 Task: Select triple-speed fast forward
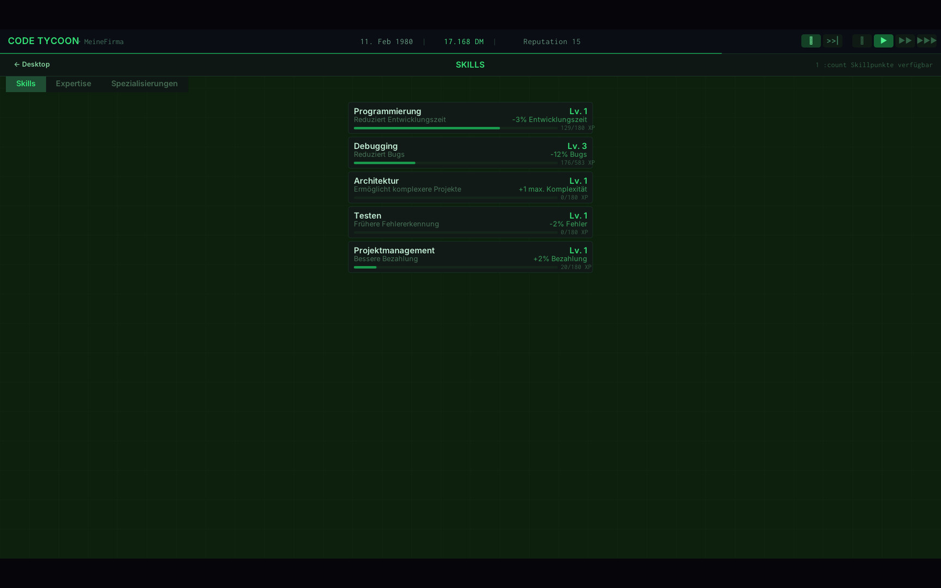927,40
